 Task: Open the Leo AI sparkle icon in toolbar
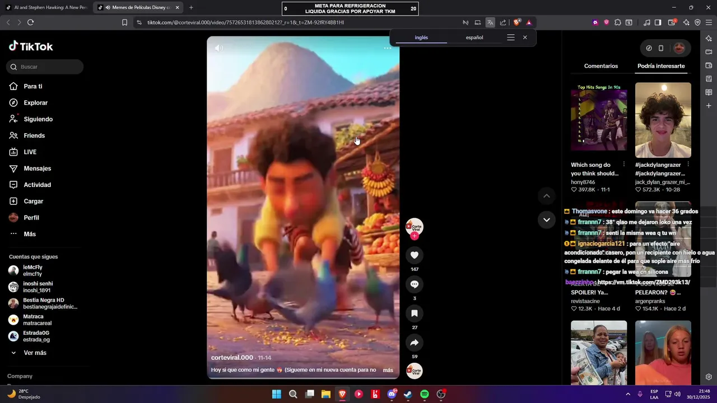pos(686,22)
